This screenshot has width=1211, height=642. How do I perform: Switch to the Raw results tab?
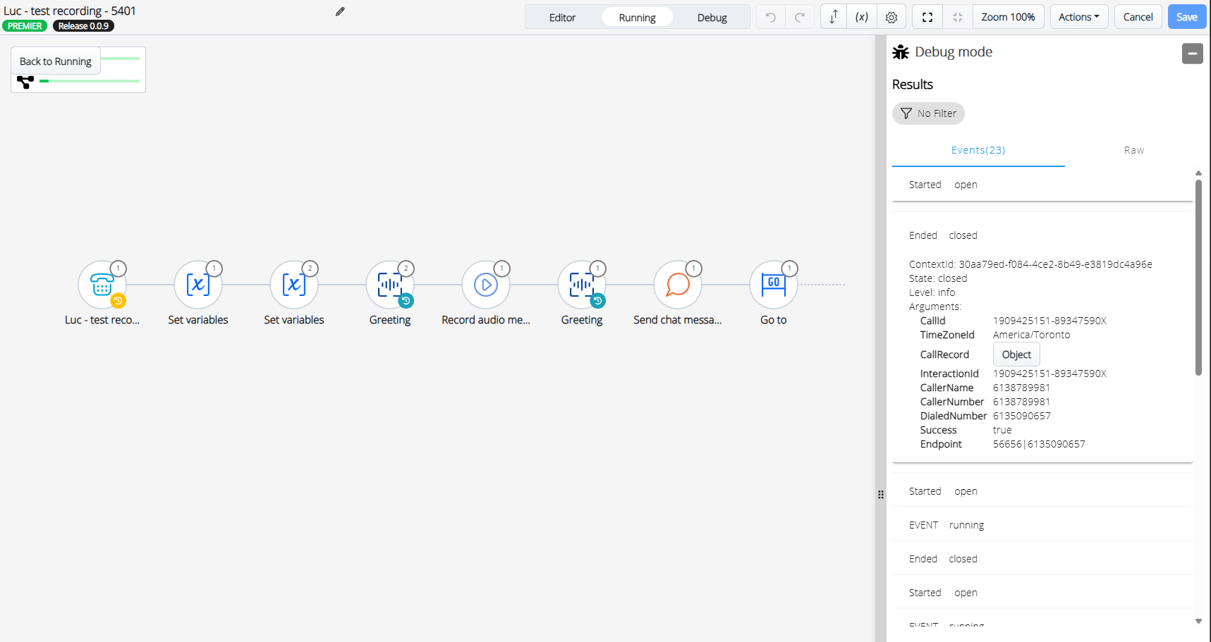pos(1133,150)
